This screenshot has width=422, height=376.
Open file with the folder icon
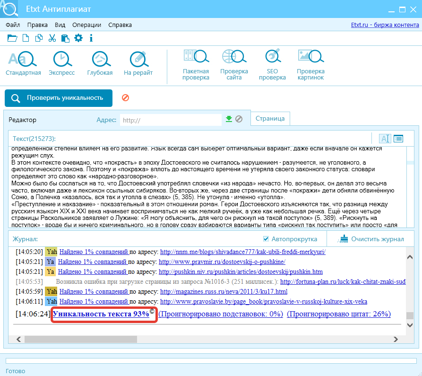click(x=12, y=38)
